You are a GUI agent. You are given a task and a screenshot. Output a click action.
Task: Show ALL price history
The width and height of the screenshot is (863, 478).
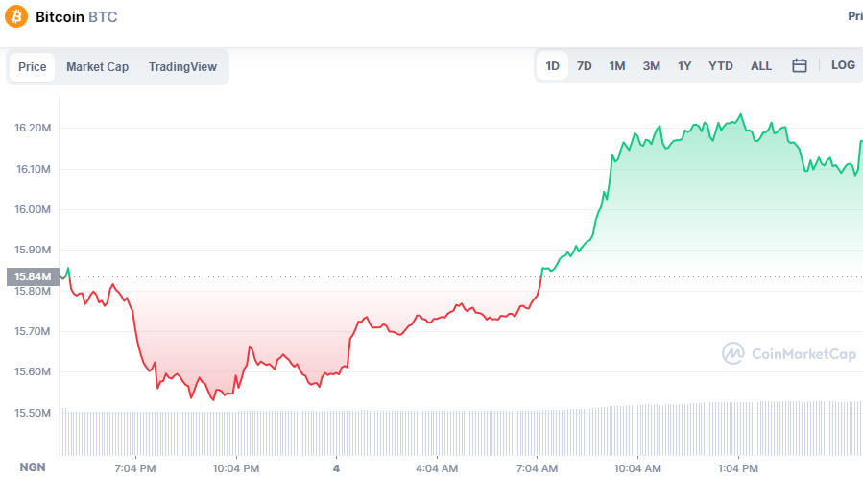pyautogui.click(x=761, y=66)
